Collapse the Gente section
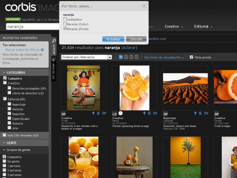The image size is (237, 178). (4, 143)
